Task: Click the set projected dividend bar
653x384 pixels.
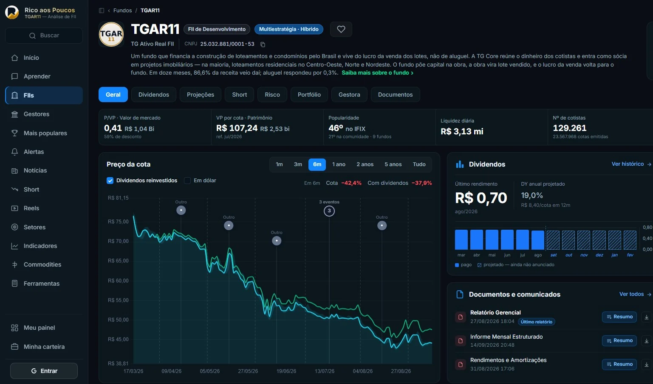Action: 553,240
